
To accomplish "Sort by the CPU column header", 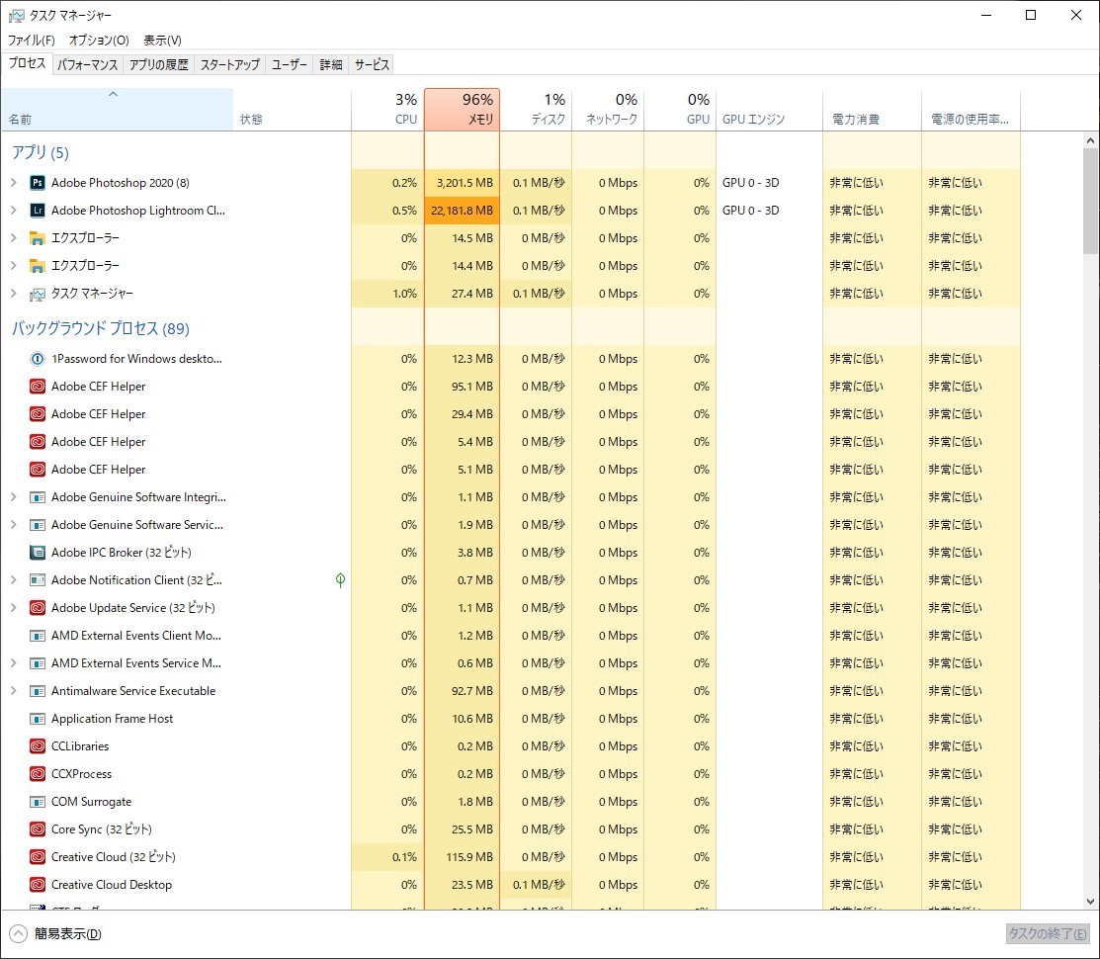I will (x=388, y=110).
